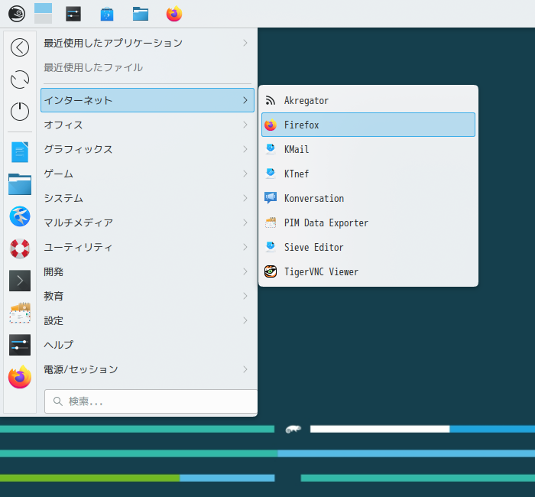This screenshot has width=535, height=497.
Task: Open System Settings from the top panel
Action: point(73,14)
